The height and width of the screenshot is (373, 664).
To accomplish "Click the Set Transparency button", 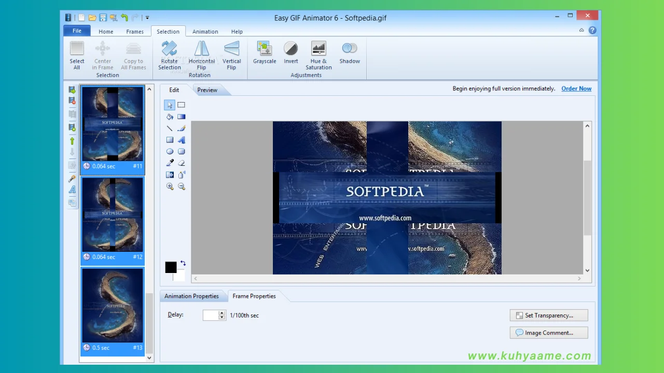I will point(549,315).
